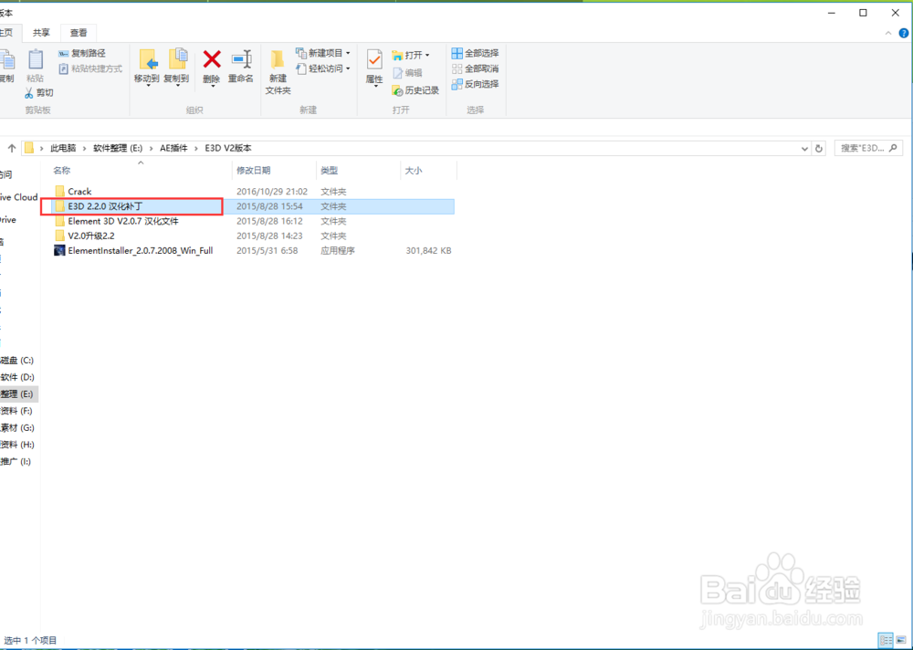Click the Refresh button

(819, 149)
